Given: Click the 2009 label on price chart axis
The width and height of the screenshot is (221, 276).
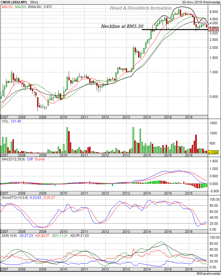Looking at the screenshot, I should 42,117.
